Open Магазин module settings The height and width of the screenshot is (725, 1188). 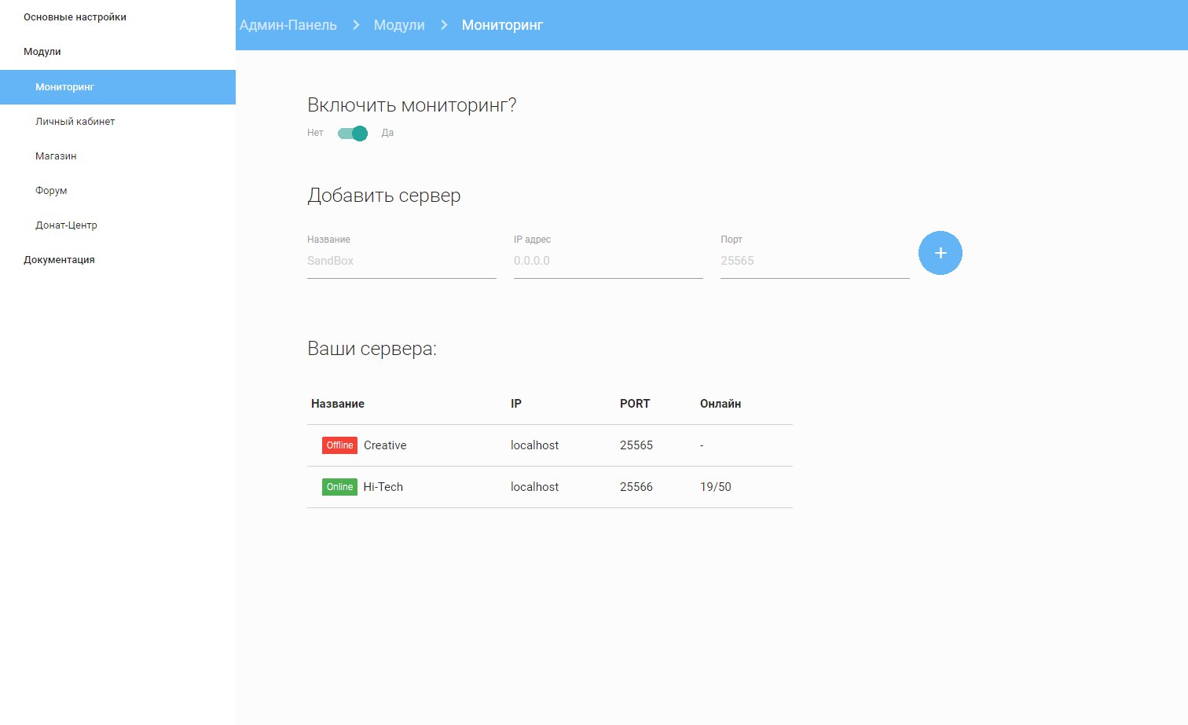click(56, 156)
